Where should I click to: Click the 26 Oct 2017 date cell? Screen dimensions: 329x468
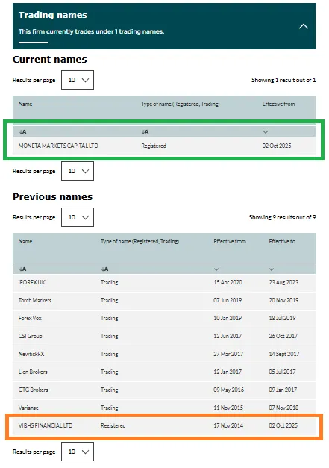(283, 336)
